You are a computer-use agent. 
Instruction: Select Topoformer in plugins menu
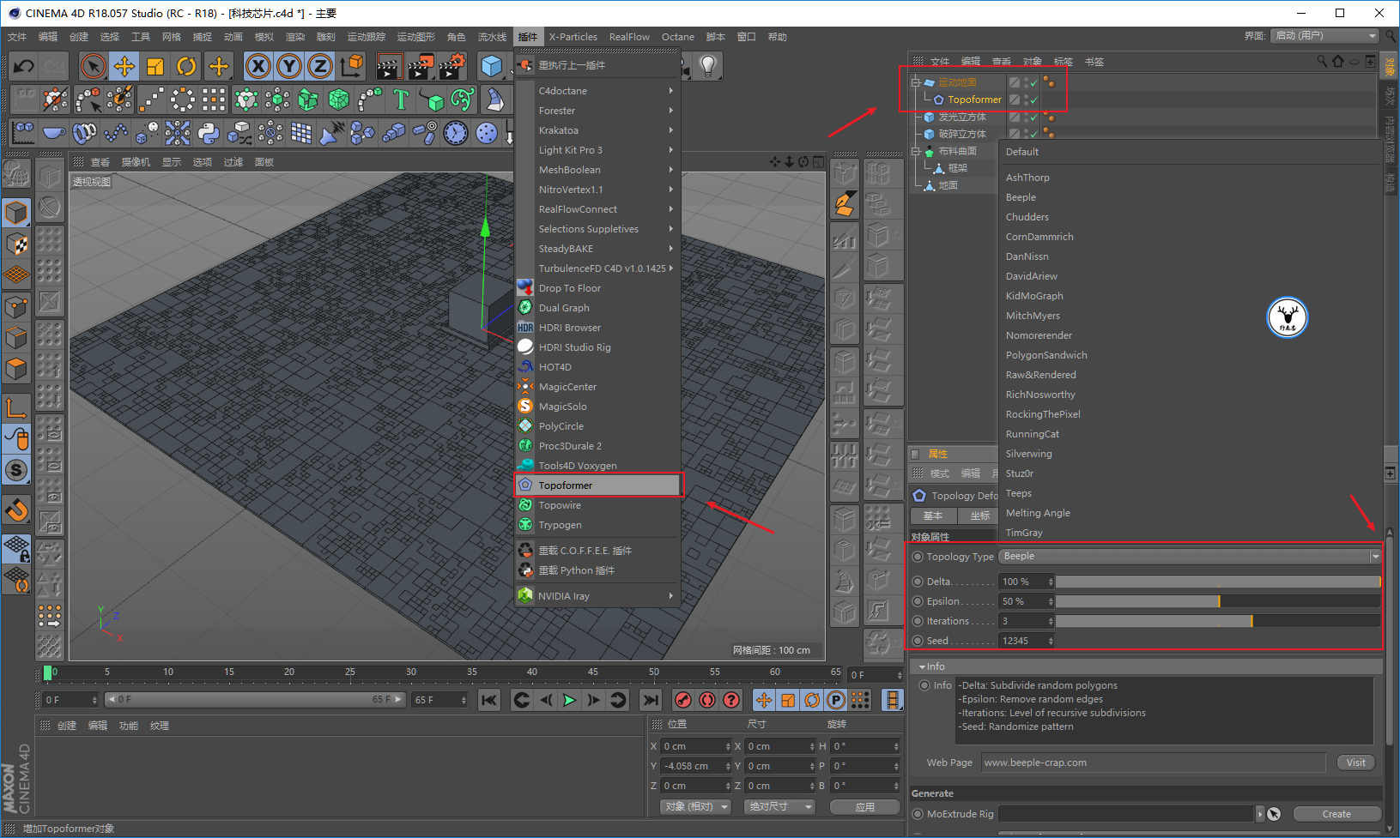coord(597,485)
